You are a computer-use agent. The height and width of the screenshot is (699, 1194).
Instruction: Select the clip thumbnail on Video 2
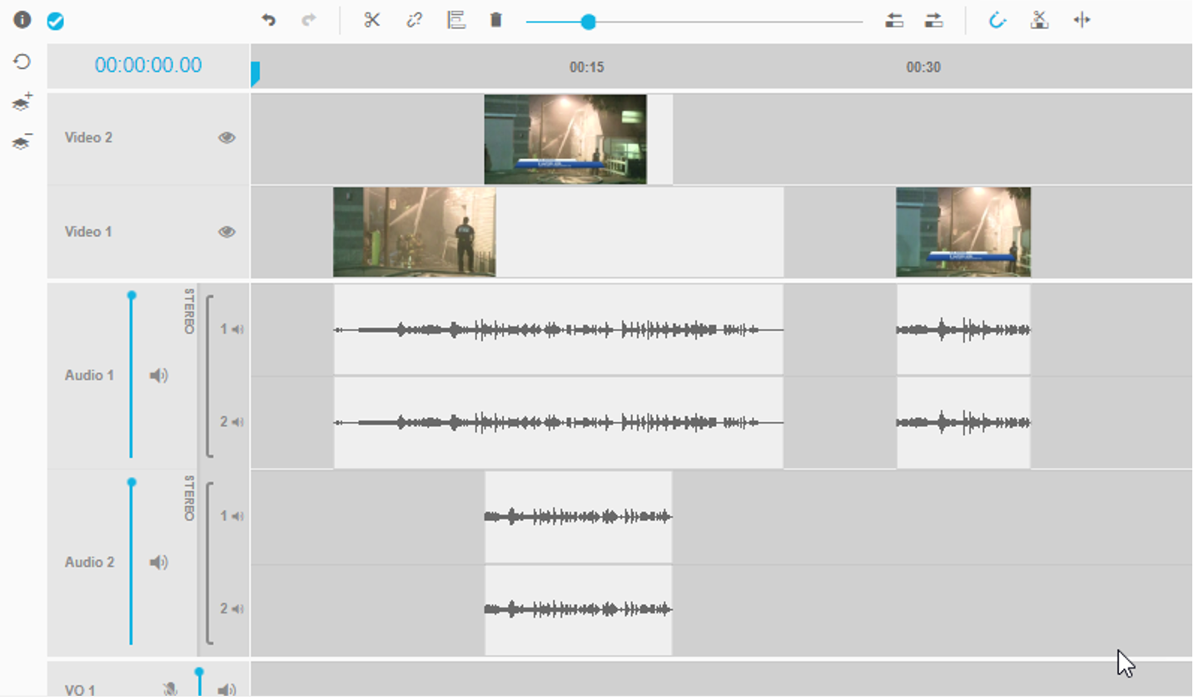coord(565,139)
